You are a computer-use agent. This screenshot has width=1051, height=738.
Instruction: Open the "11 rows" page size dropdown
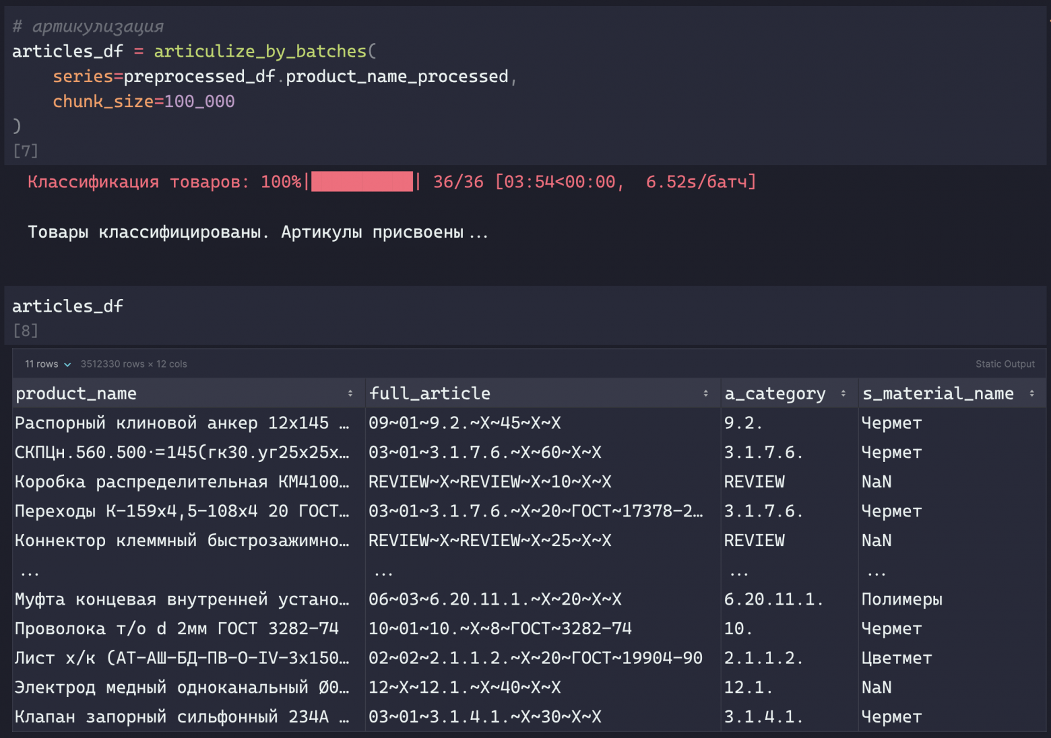(48, 364)
